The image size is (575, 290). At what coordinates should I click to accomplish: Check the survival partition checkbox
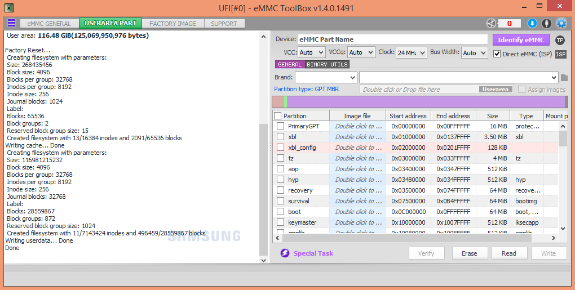(281, 201)
